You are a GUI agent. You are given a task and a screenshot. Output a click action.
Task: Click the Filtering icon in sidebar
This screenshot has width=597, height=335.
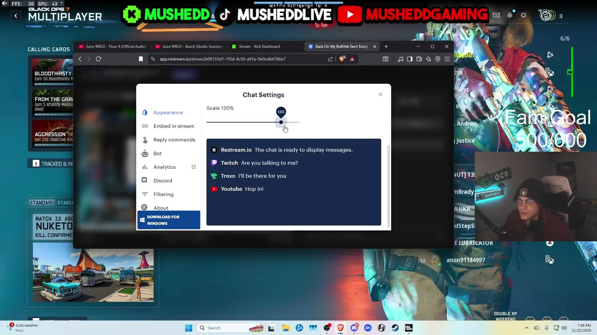145,194
